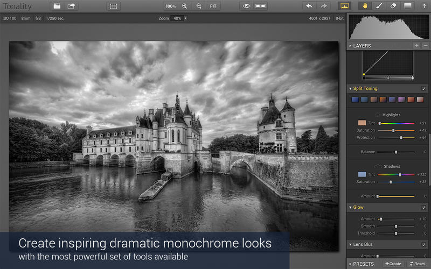Open the side-by-side compare view

pyautogui.click(x=261, y=6)
